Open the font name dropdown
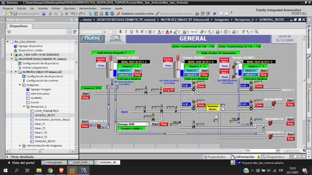 click(104, 32)
